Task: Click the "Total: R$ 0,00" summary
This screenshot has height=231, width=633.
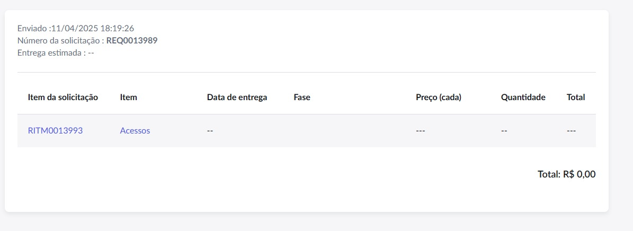Action: 567,174
